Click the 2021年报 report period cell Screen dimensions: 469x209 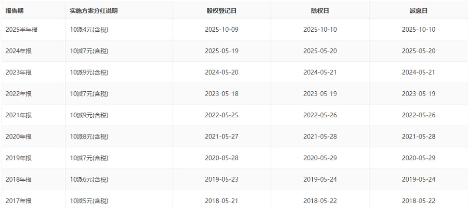[x=19, y=115]
